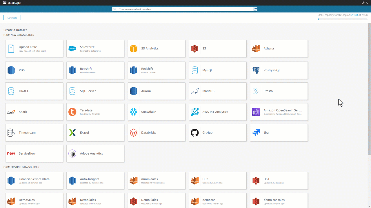The width and height of the screenshot is (371, 208).
Task: Click the Salesforce cloud icon
Action: coord(72,49)
